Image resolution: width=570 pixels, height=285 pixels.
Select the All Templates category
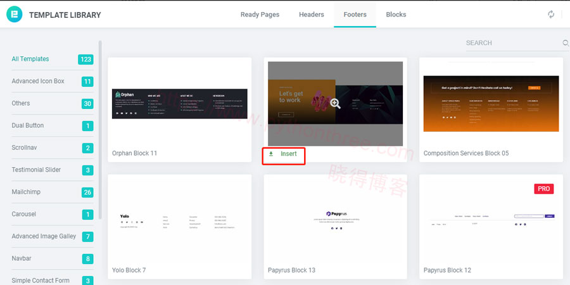[x=30, y=59]
